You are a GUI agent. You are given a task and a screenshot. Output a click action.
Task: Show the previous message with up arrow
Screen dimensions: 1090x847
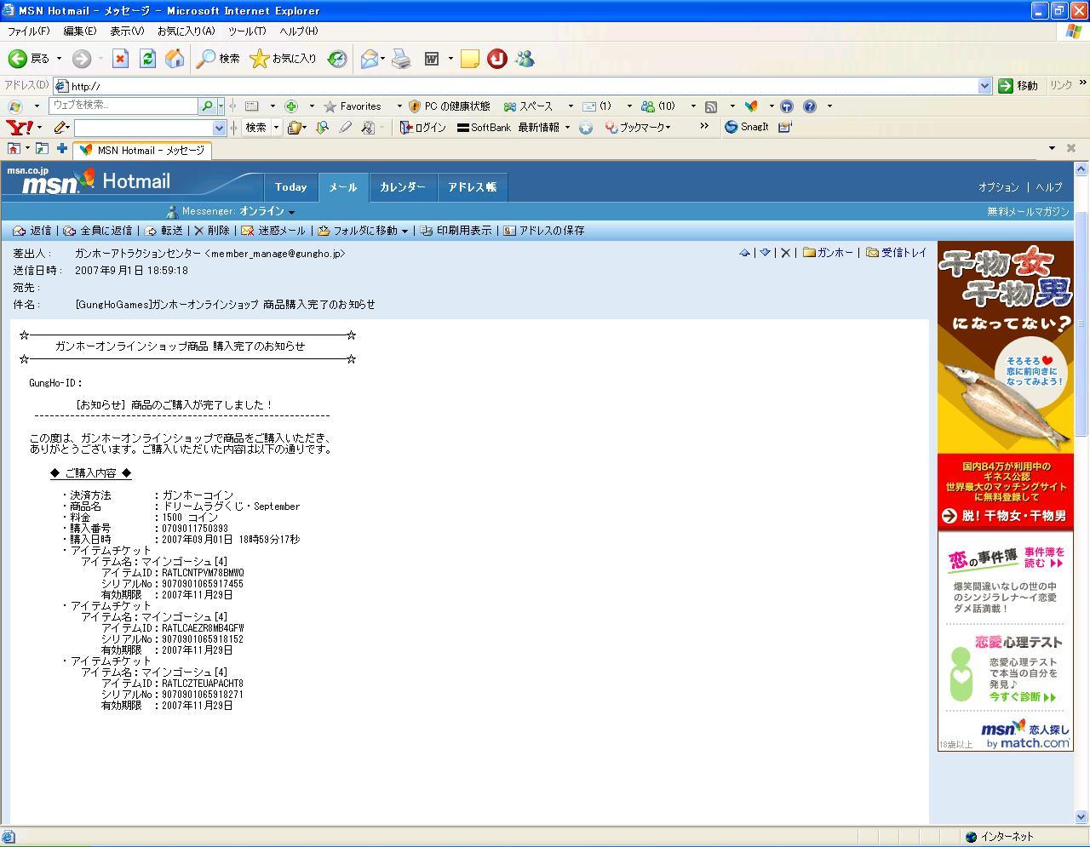click(745, 253)
